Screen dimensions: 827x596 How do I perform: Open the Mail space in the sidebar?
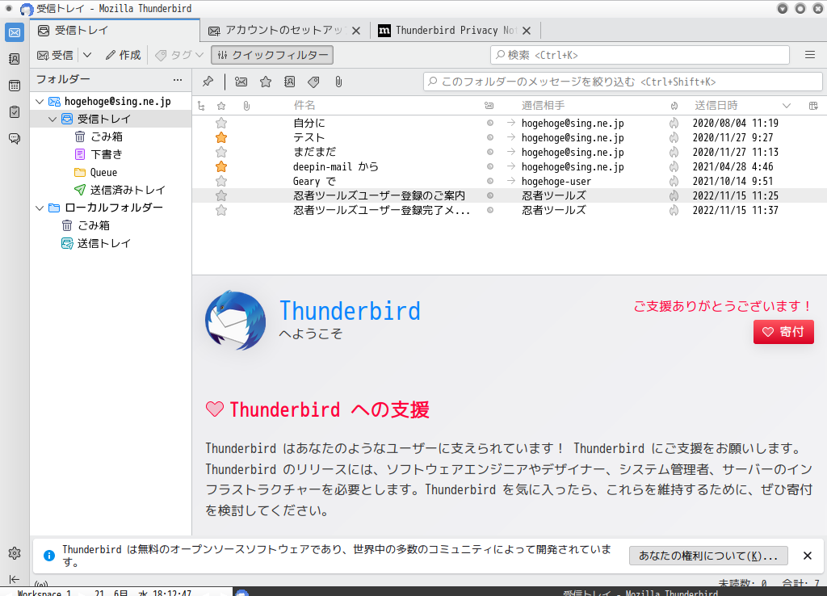[15, 32]
